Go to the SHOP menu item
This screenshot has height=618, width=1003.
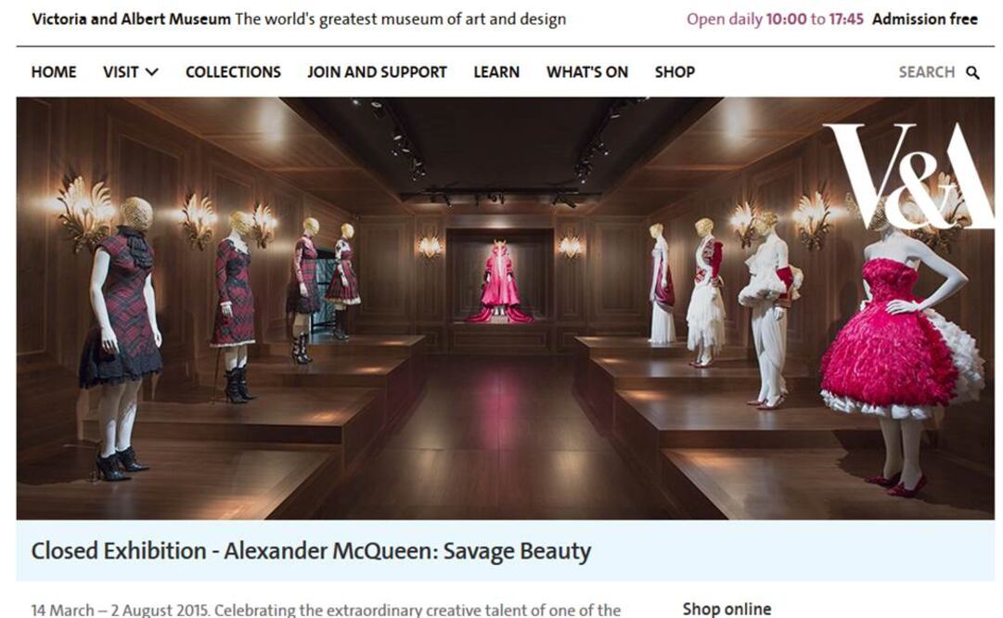675,72
